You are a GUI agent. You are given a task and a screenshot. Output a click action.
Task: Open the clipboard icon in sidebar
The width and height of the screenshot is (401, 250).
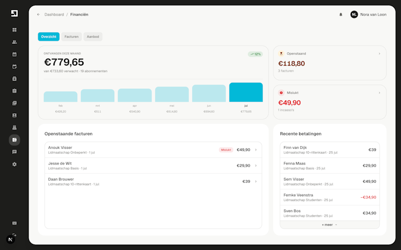14,91
